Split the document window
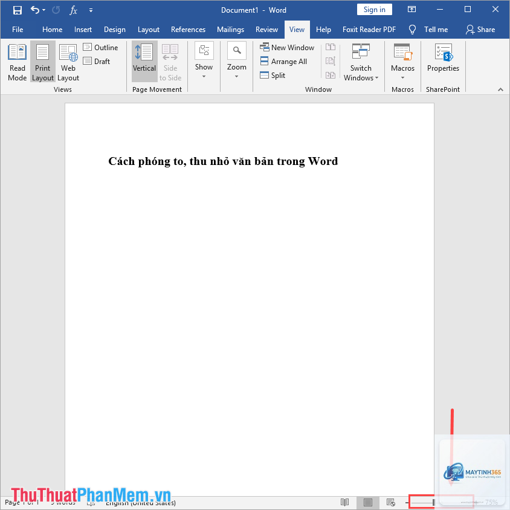 pyautogui.click(x=273, y=75)
